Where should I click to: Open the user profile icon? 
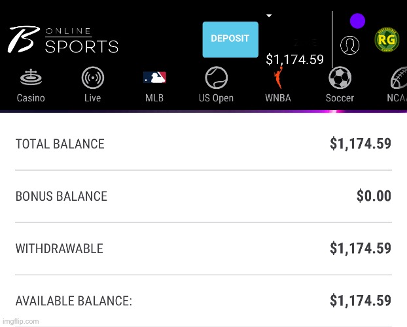point(350,45)
